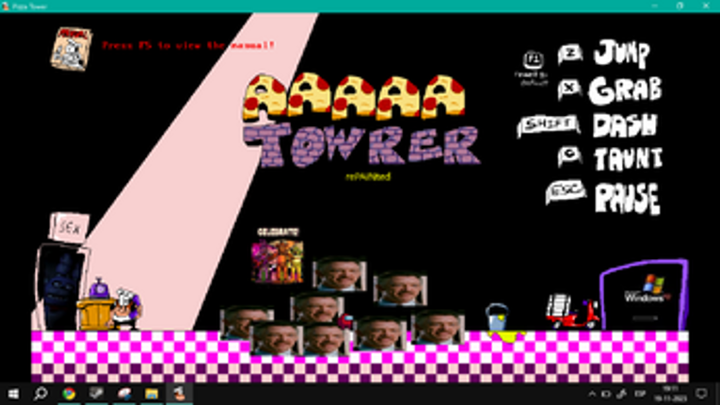Open File Explorer from the taskbar
Image resolution: width=720 pixels, height=405 pixels.
tap(152, 394)
